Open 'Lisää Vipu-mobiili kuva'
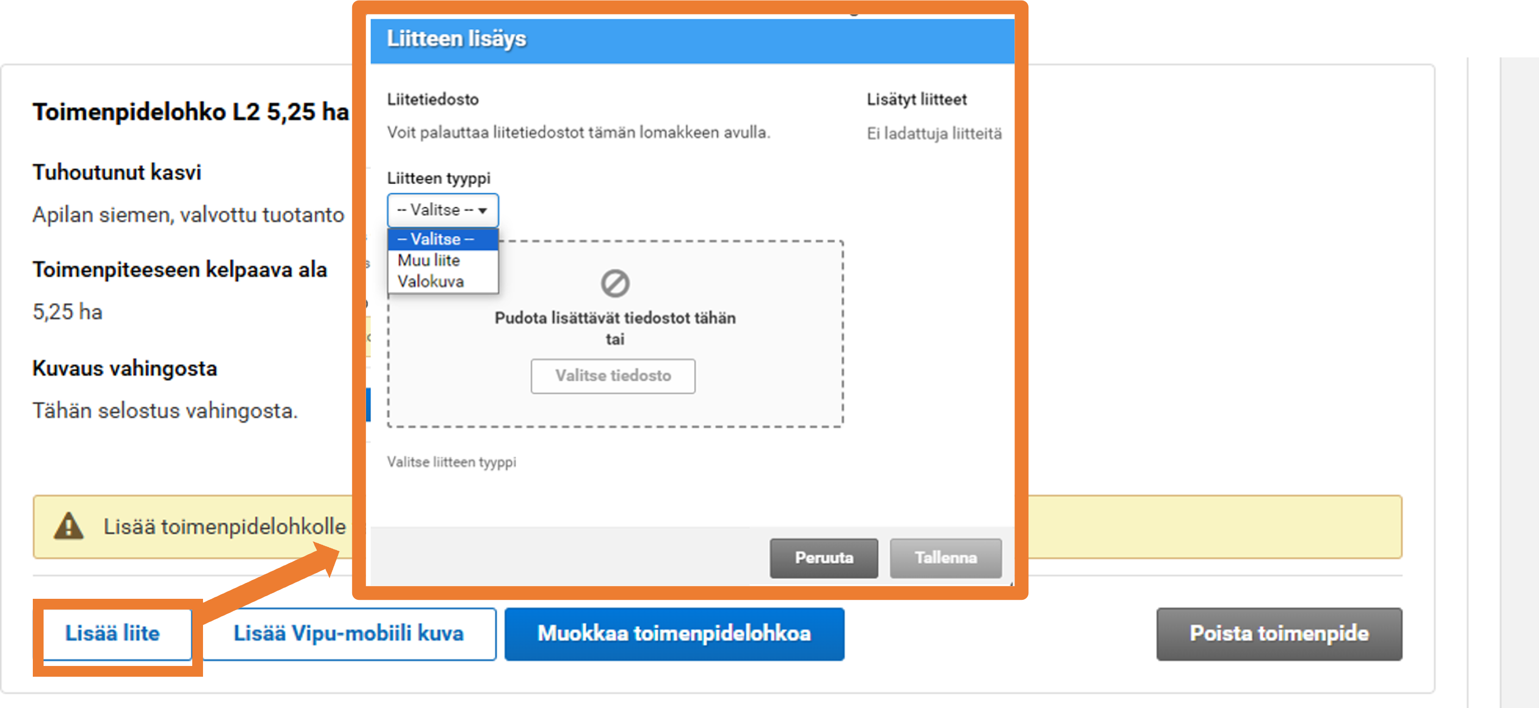 pyautogui.click(x=348, y=633)
